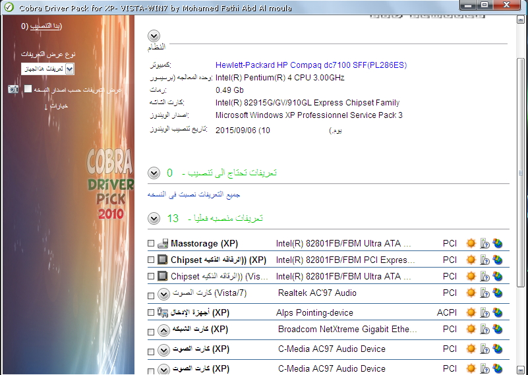Open device info icon in Chipset (XP) row
Image resolution: width=528 pixels, height=375 pixels.
(484, 260)
